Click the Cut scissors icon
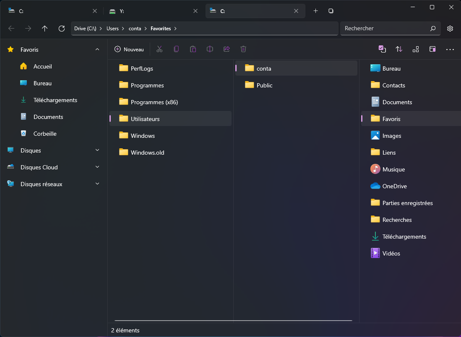The height and width of the screenshot is (337, 461). point(159,49)
